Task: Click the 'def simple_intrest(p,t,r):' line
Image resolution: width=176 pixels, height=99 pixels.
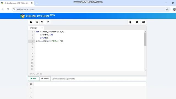Action: (51, 32)
